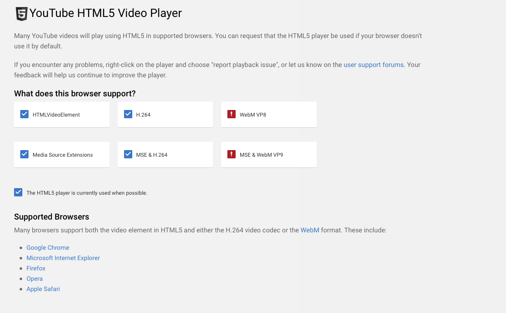Screen dimensions: 506x313
Task: Toggle the MSE & H.264 checkbox
Action: coord(128,154)
